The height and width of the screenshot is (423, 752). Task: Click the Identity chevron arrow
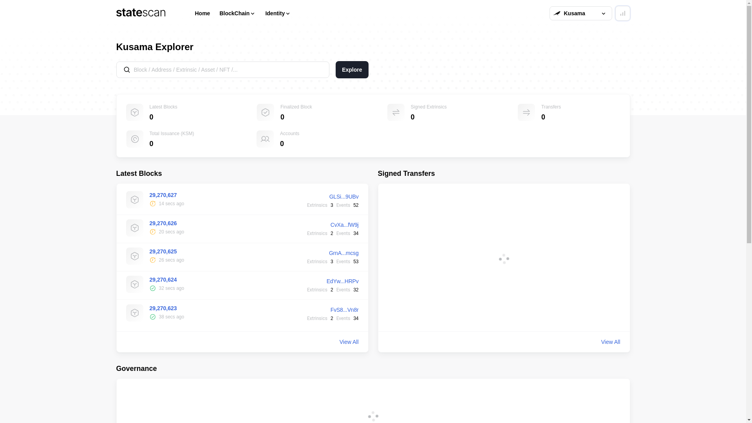(x=288, y=14)
